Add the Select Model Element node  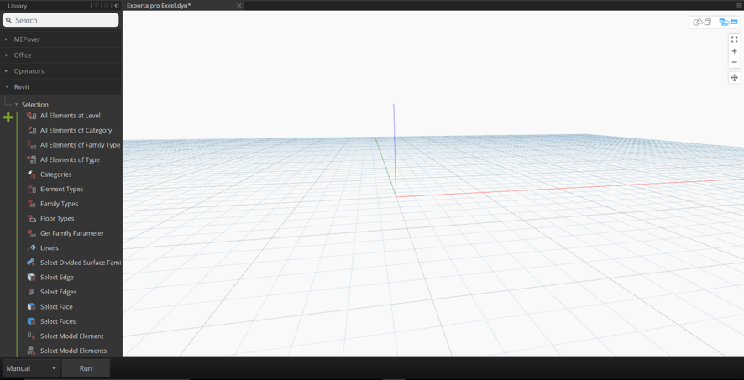70,336
